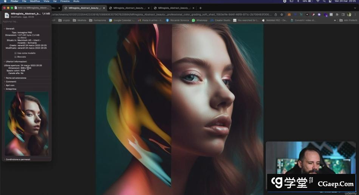Click the preview thumbnail in Info panel

26,124
